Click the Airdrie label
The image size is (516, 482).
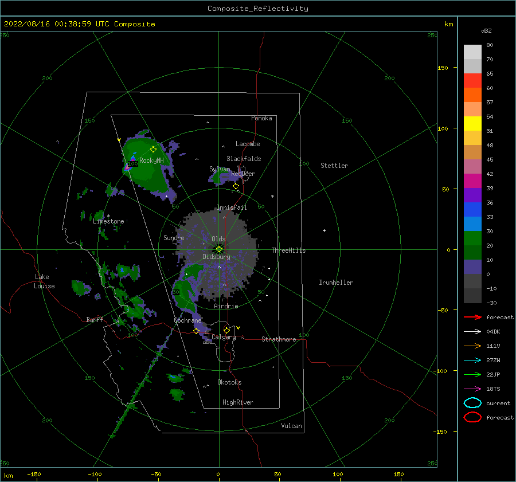(226, 306)
